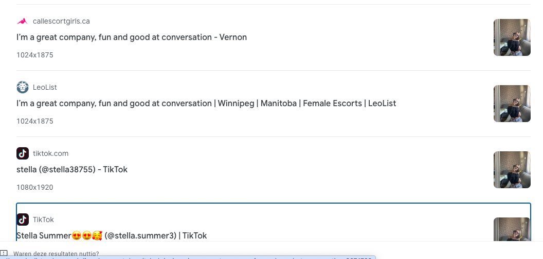Open the thumbnail of the LeoList result
This screenshot has height=259, width=543.
click(x=512, y=104)
